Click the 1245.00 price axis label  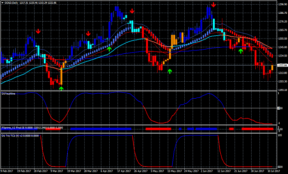click(x=282, y=47)
